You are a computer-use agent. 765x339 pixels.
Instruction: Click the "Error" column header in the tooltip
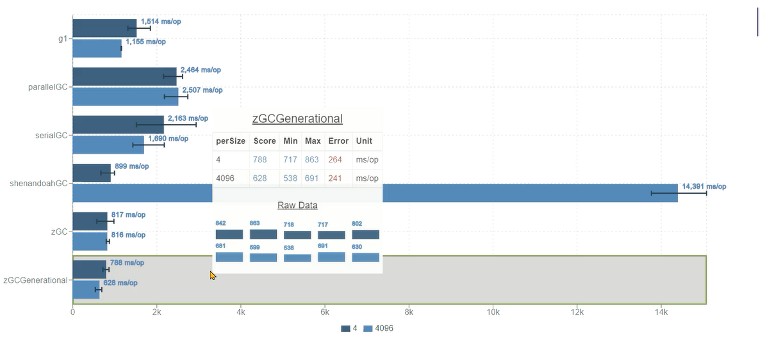tap(338, 141)
